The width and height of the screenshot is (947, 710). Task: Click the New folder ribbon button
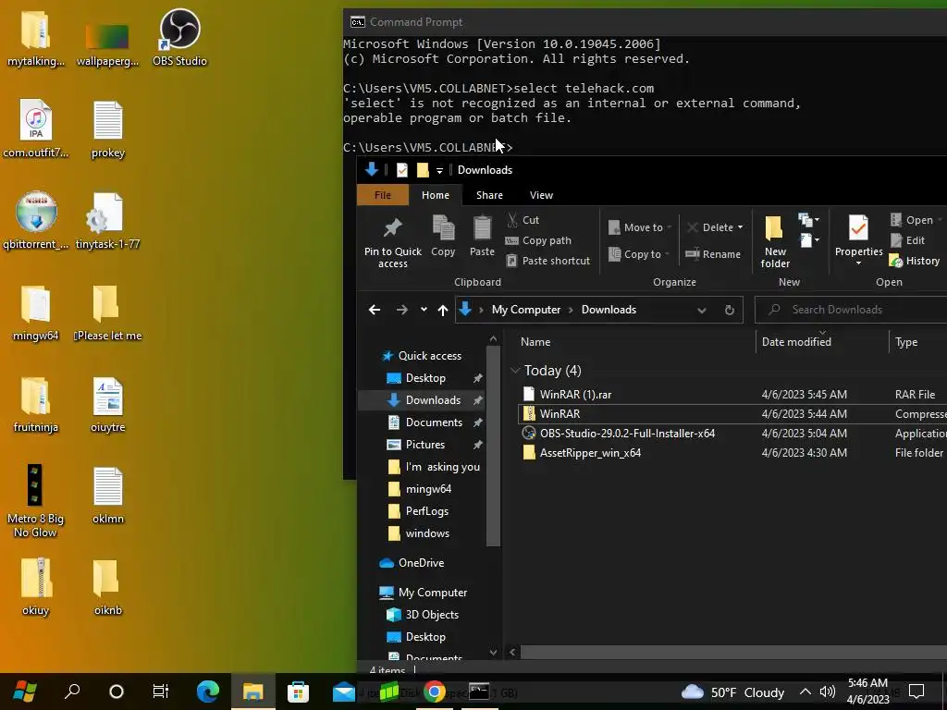pos(775,243)
